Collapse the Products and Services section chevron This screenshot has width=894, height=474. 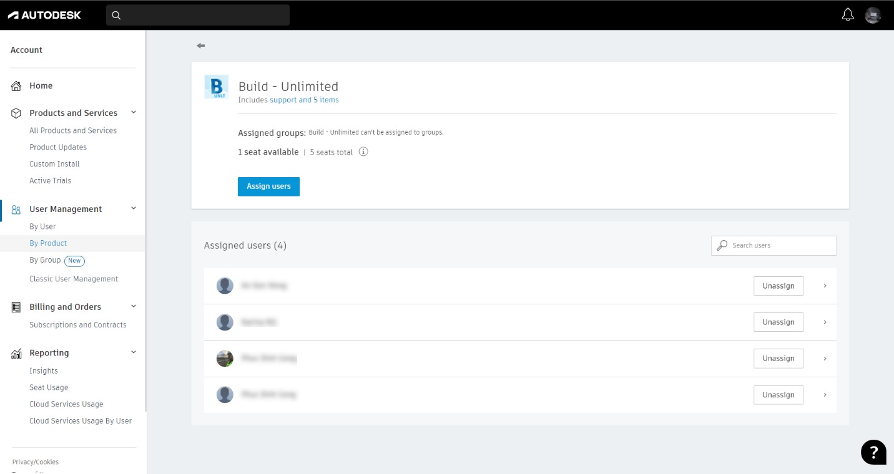tap(133, 112)
